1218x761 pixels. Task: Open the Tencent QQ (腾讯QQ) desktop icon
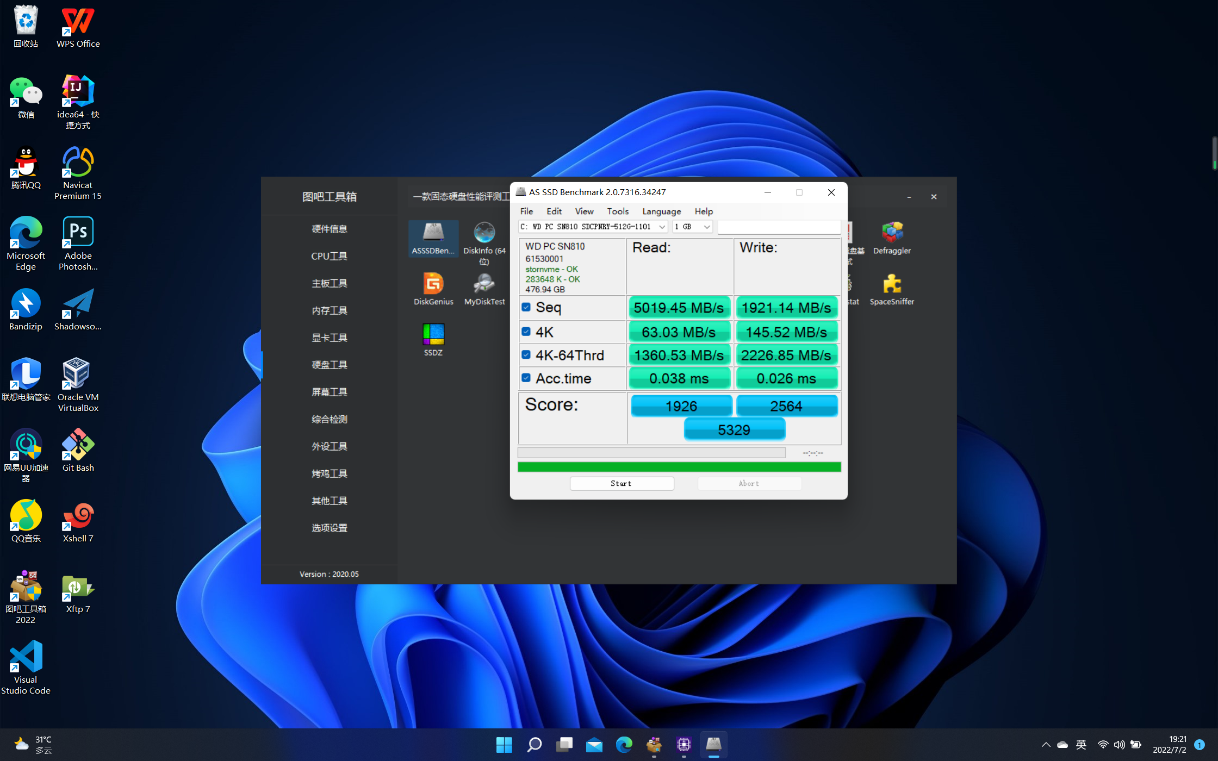coord(26,168)
